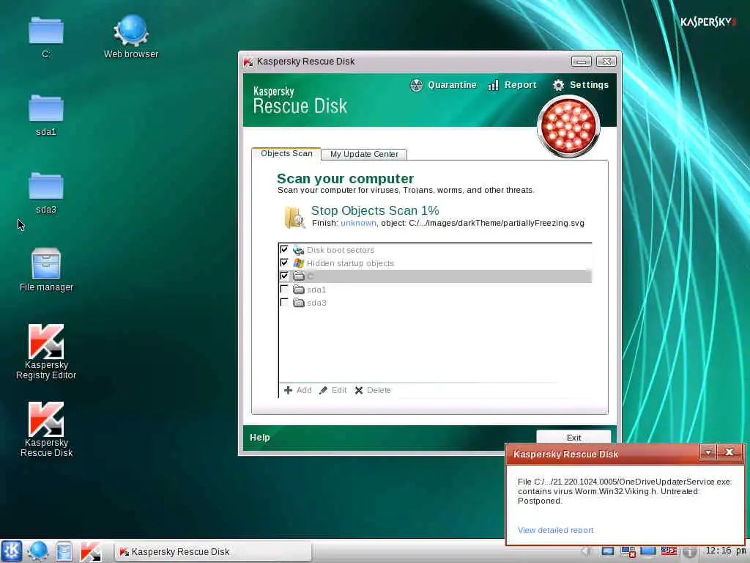This screenshot has height=563, width=750.
Task: Open the C: desktop folder
Action: [x=45, y=37]
